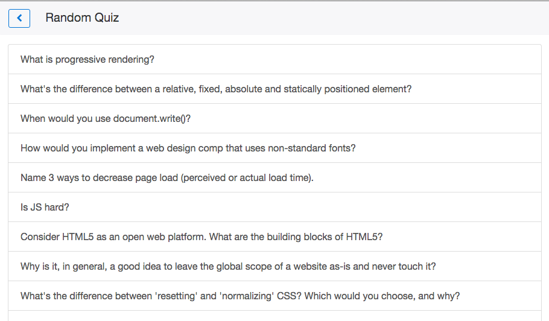Image resolution: width=549 pixels, height=321 pixels.
Task: Select the "Is JS hard?" question
Action: (x=45, y=208)
